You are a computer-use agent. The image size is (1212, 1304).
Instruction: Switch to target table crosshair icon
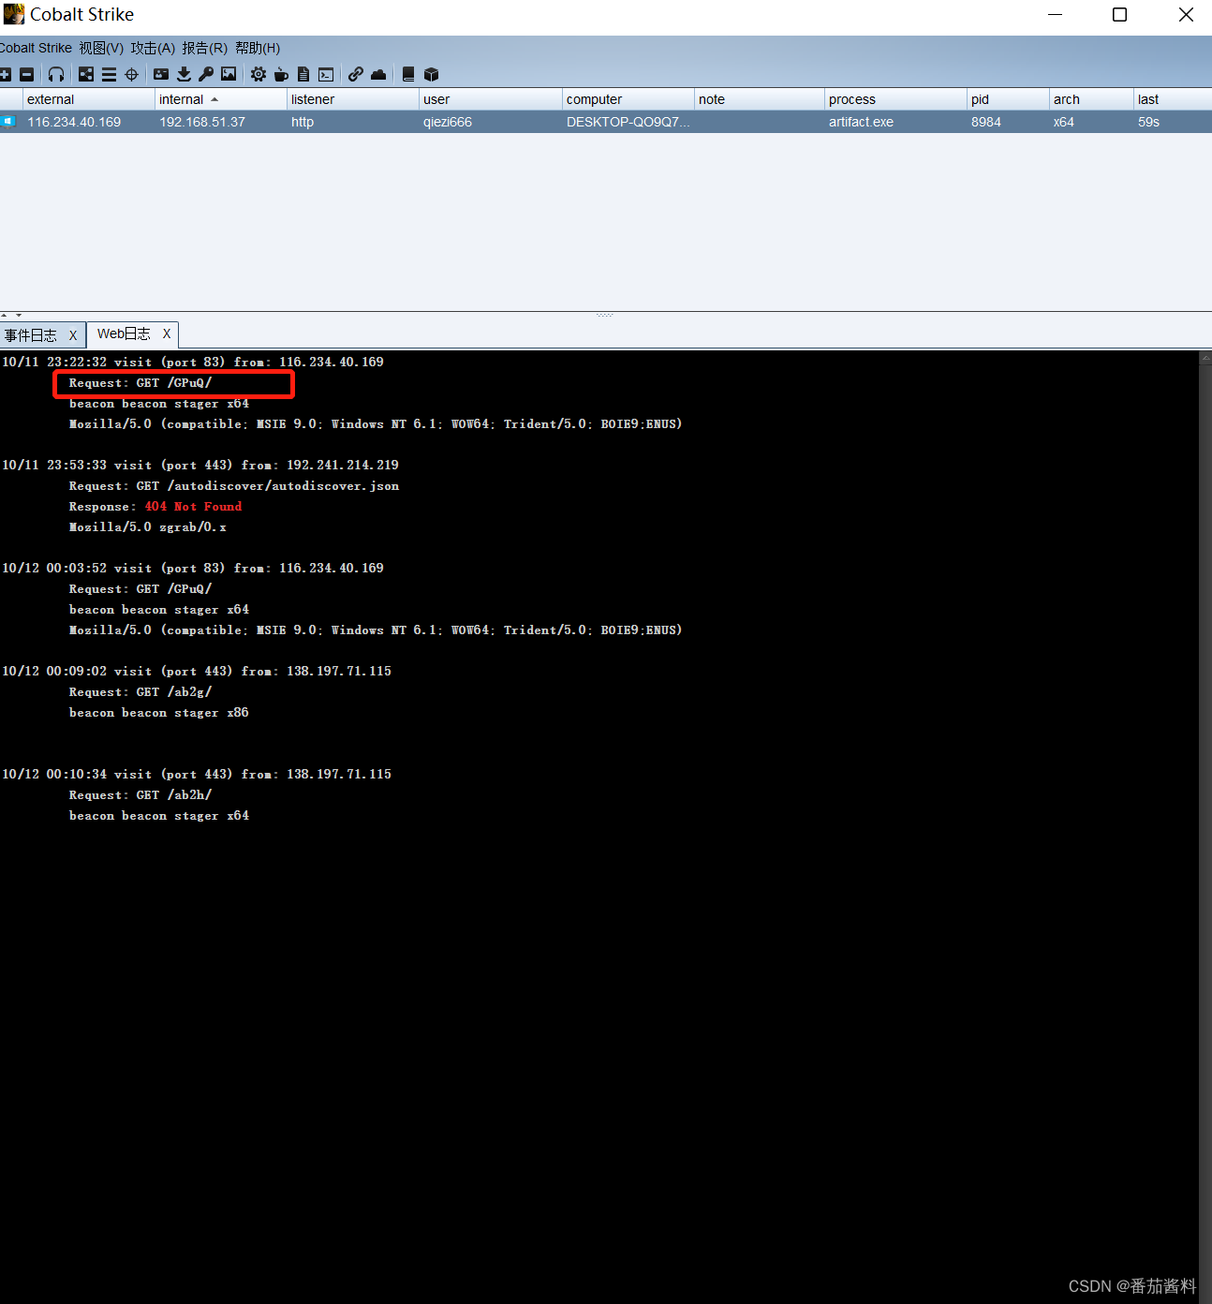coord(131,74)
